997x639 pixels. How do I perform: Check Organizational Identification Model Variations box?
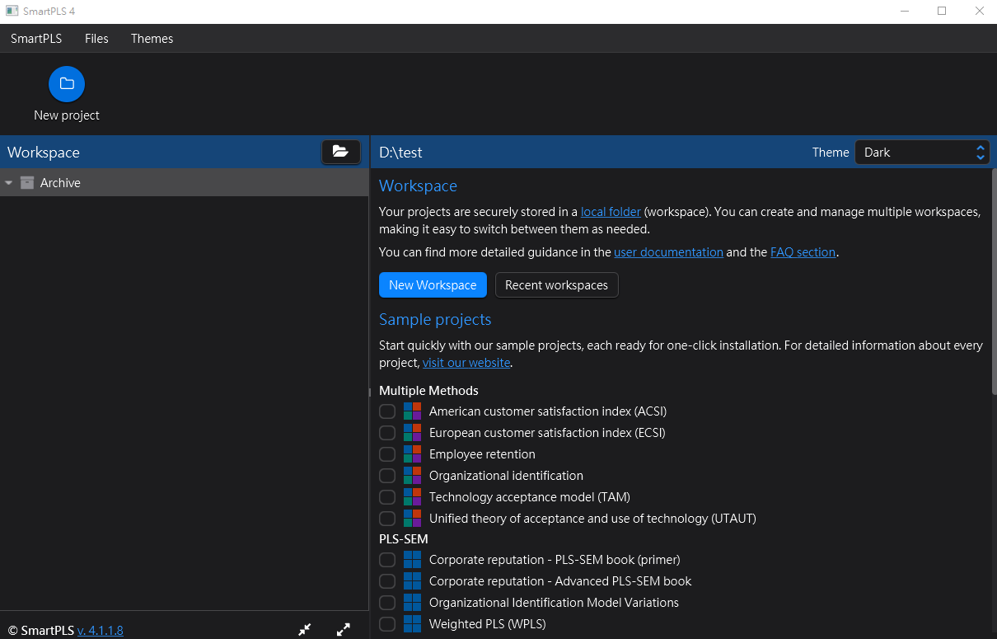point(387,603)
